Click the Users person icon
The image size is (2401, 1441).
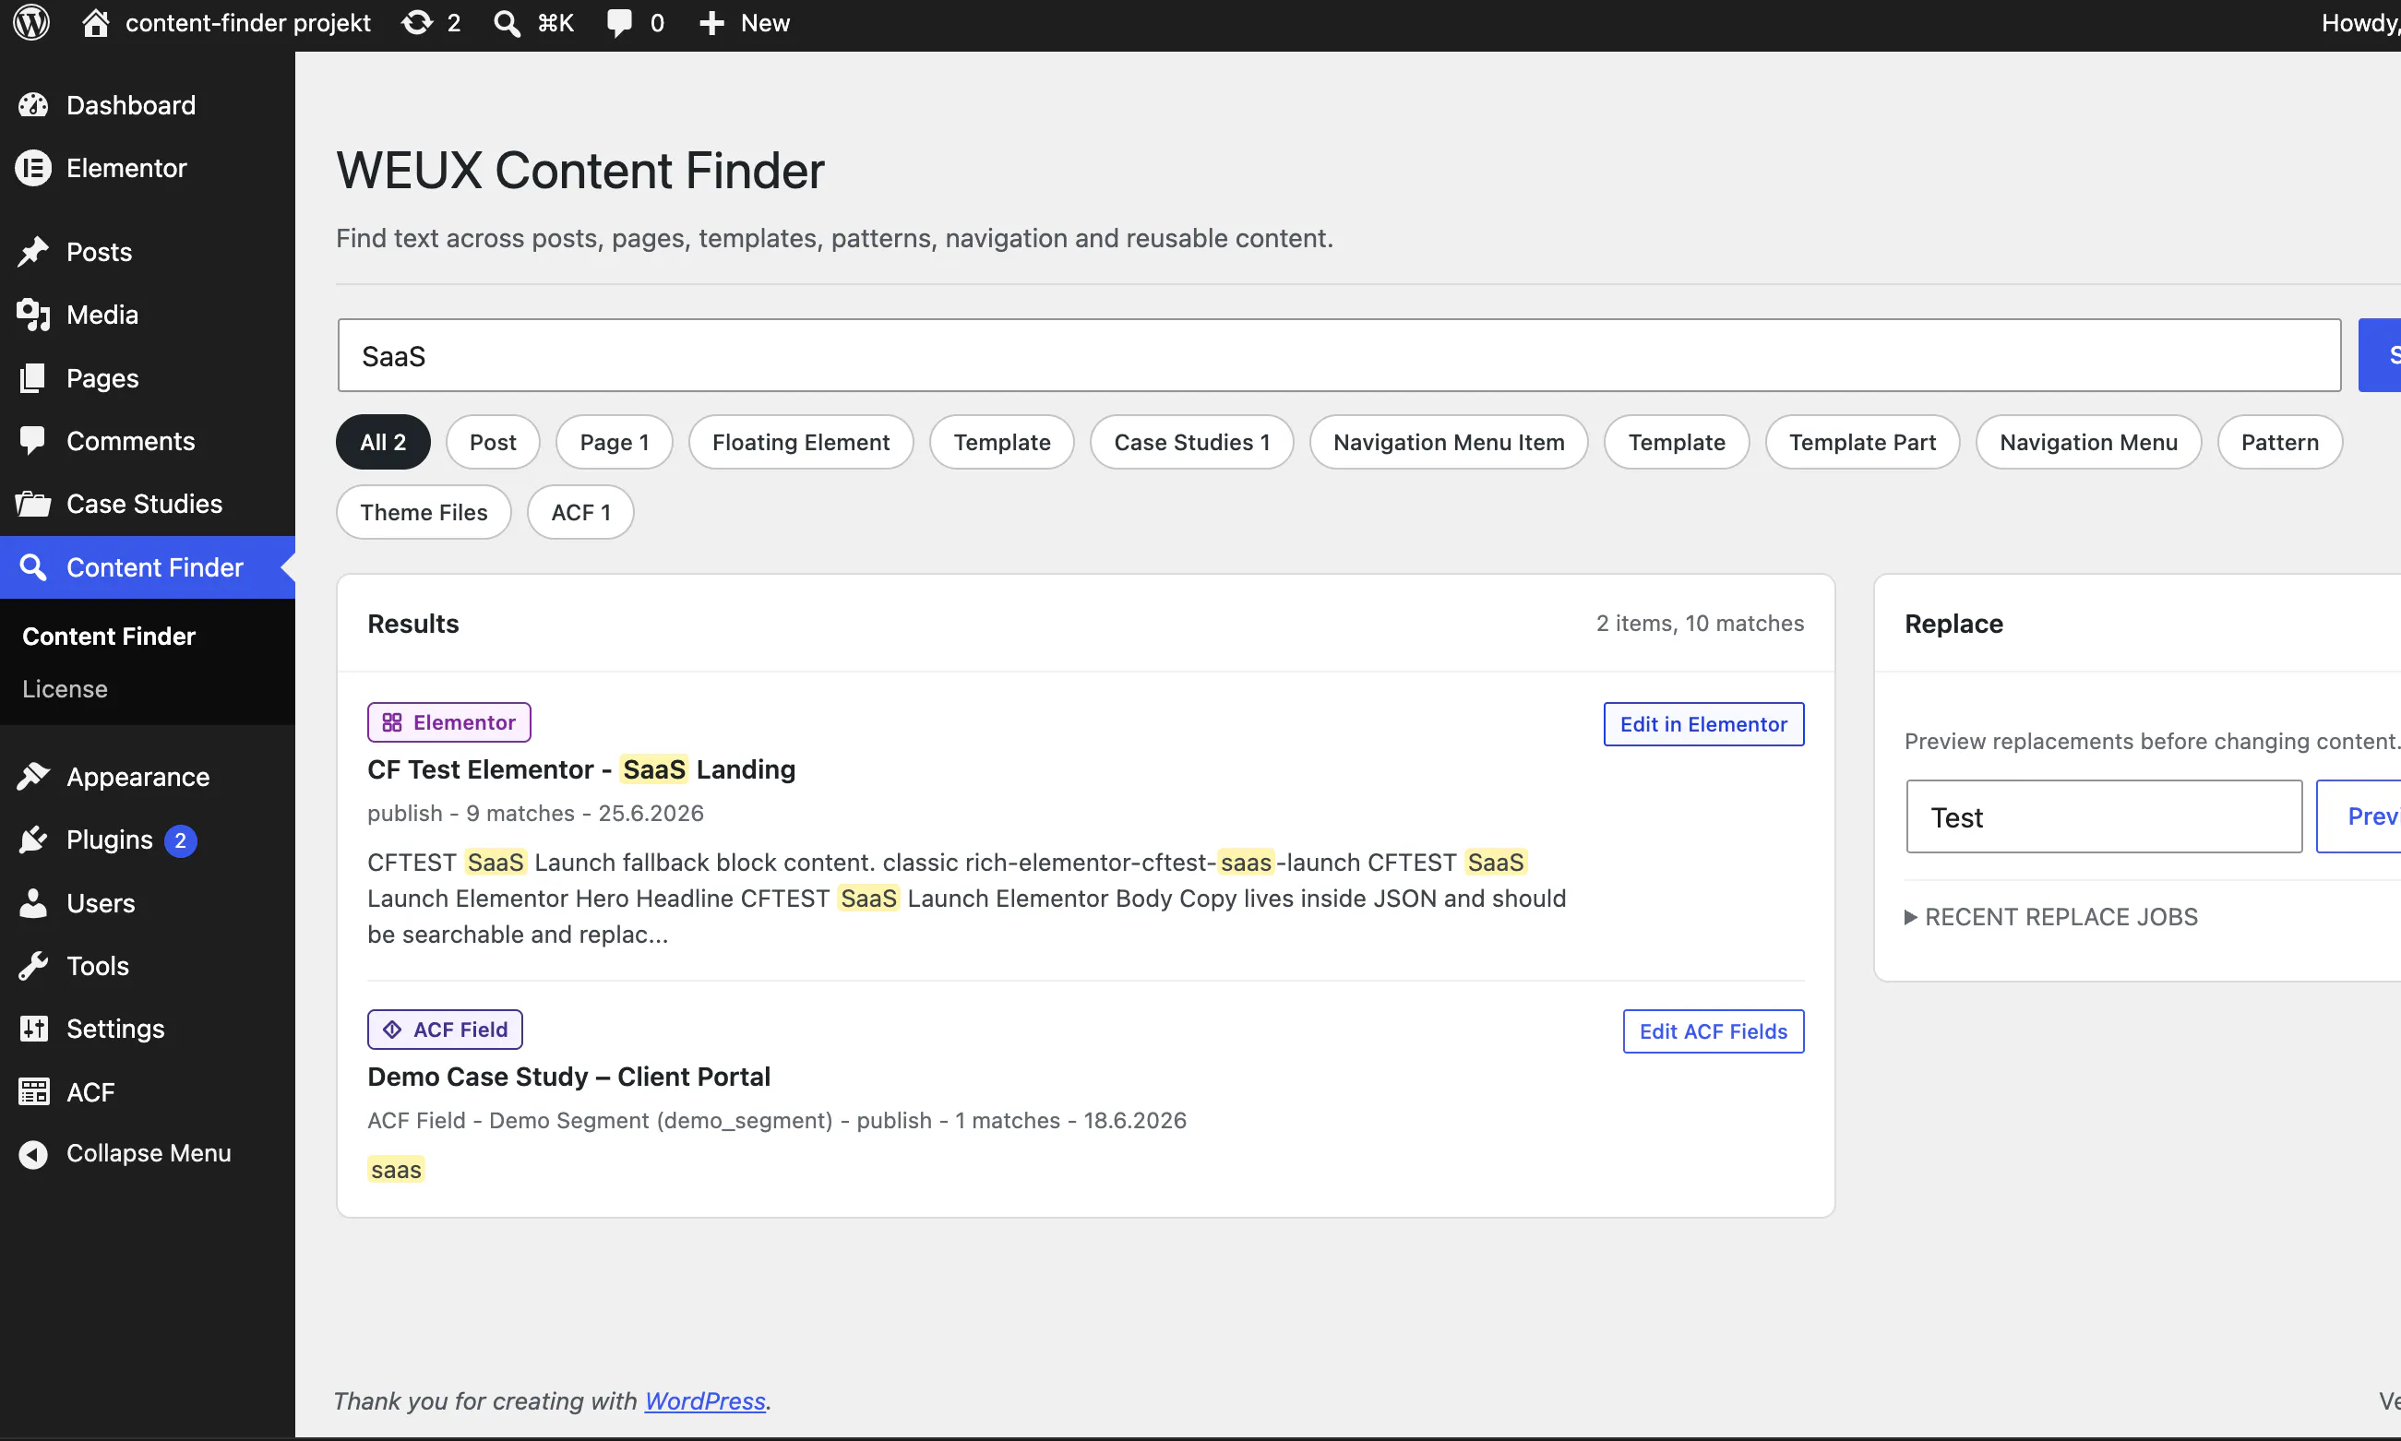(x=33, y=903)
